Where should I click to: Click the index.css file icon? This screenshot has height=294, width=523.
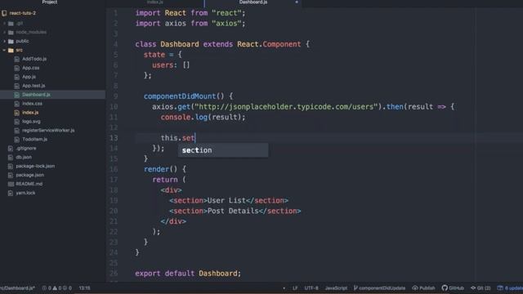(x=16, y=104)
